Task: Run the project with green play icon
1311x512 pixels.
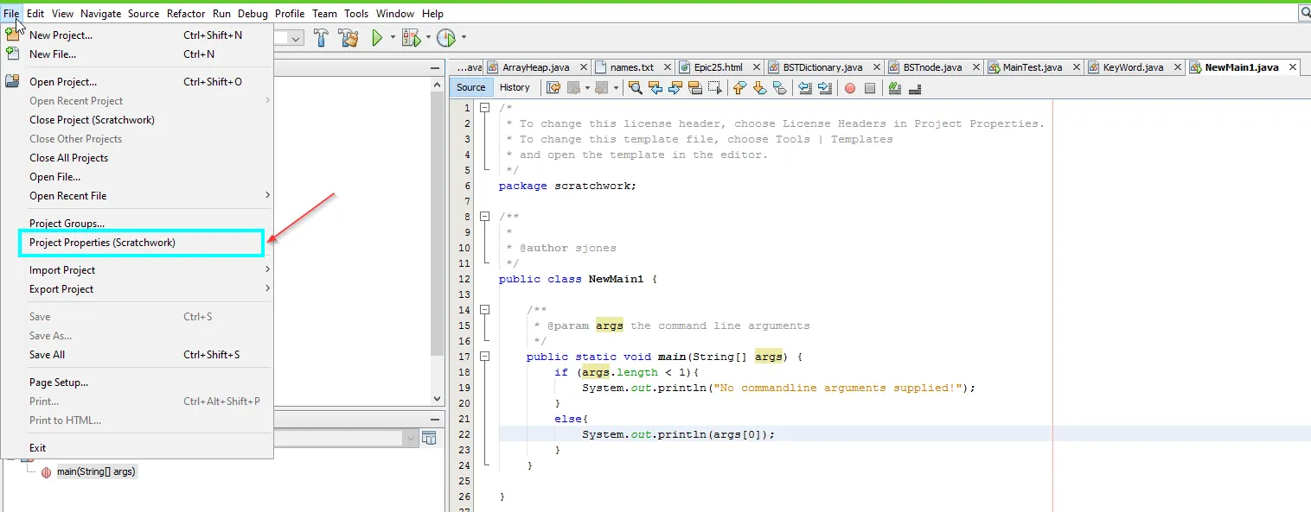Action: click(x=377, y=38)
